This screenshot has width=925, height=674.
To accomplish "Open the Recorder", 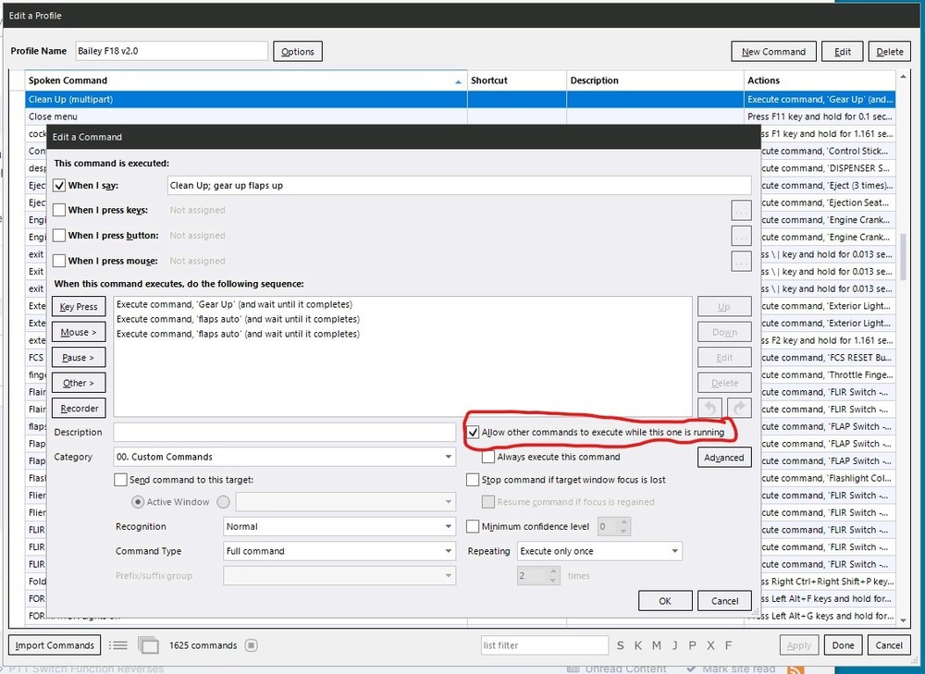I will coord(79,408).
